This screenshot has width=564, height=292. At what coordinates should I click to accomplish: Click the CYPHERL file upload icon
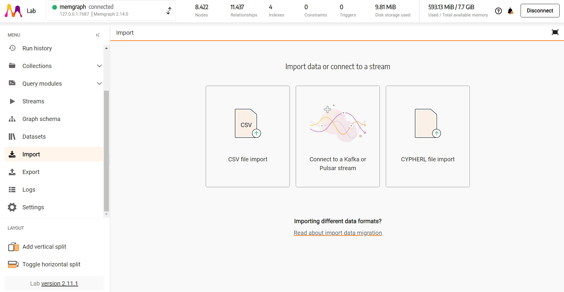pos(428,123)
